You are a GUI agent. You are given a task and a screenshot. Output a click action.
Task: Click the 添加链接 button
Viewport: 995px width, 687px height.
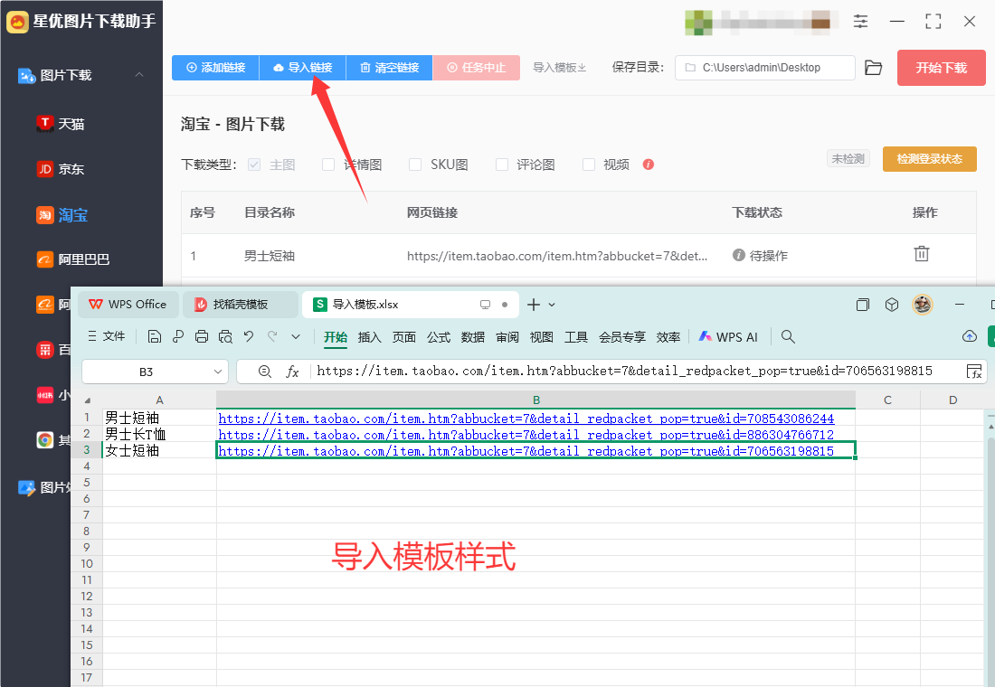[216, 67]
